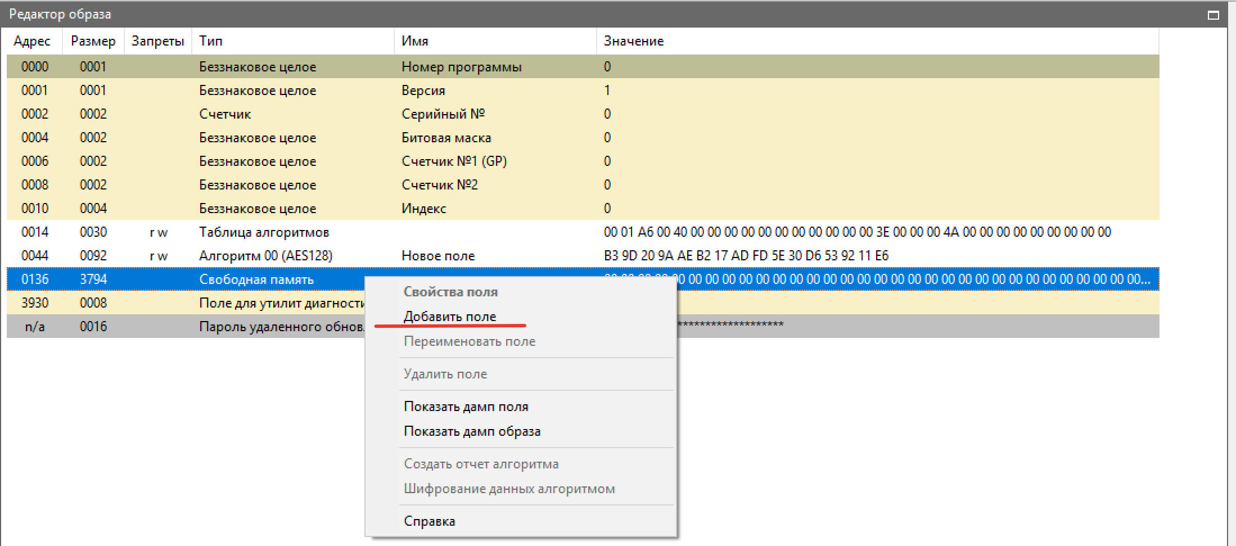Select the 'Серийный №' counter row

click(443, 114)
